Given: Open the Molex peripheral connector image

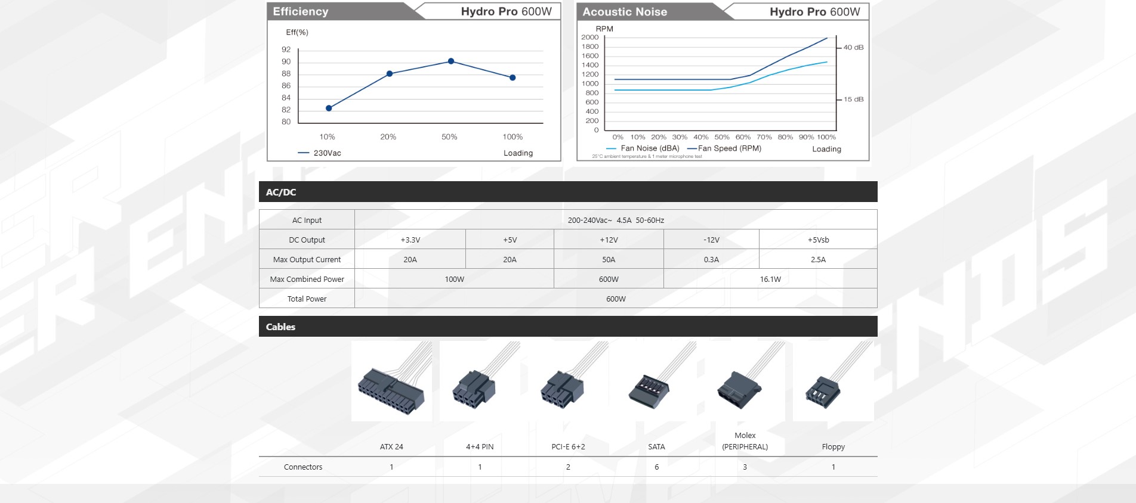Looking at the screenshot, I should click(745, 381).
